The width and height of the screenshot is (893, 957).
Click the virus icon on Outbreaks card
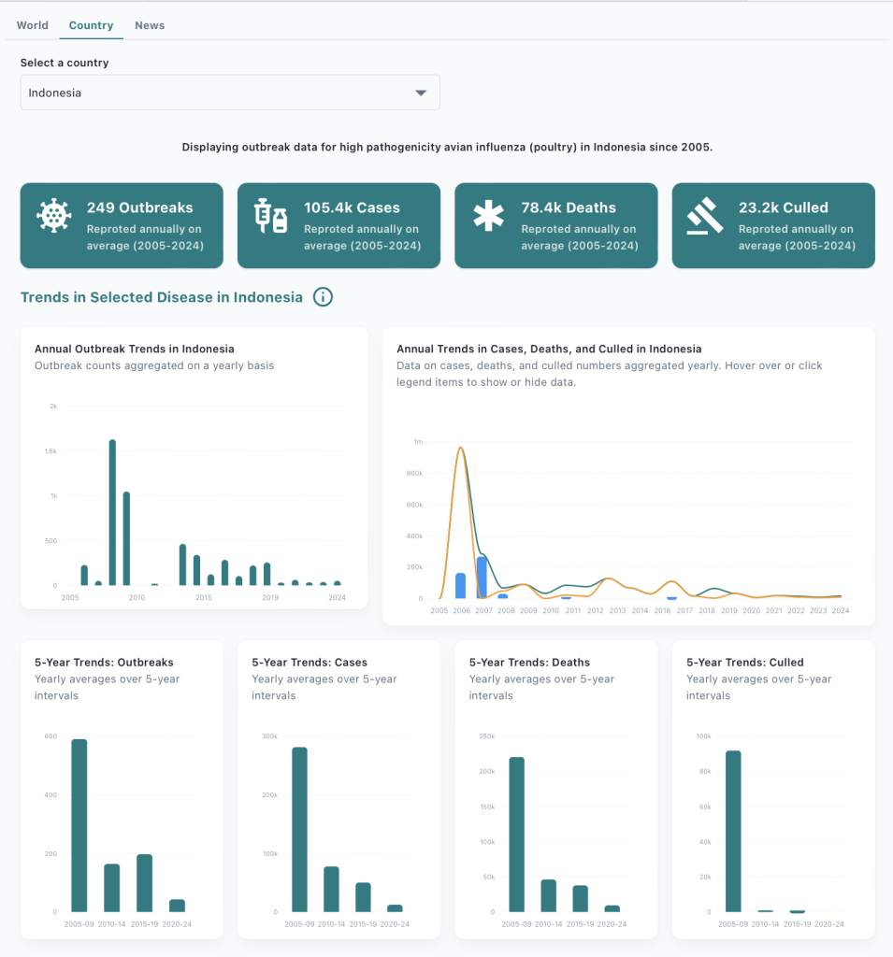(x=53, y=216)
